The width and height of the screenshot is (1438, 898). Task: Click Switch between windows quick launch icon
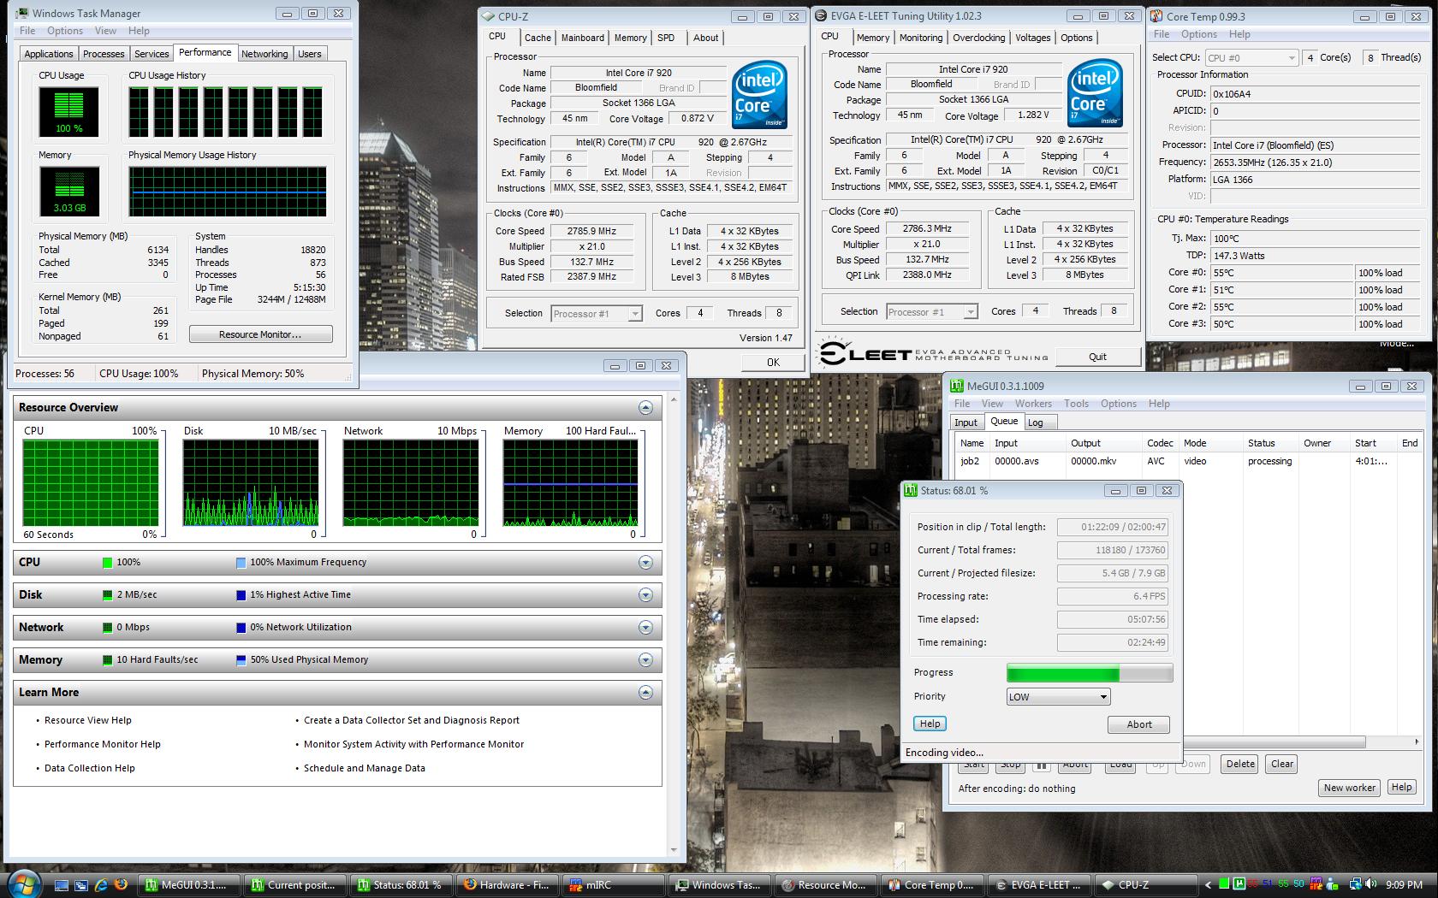tap(81, 885)
